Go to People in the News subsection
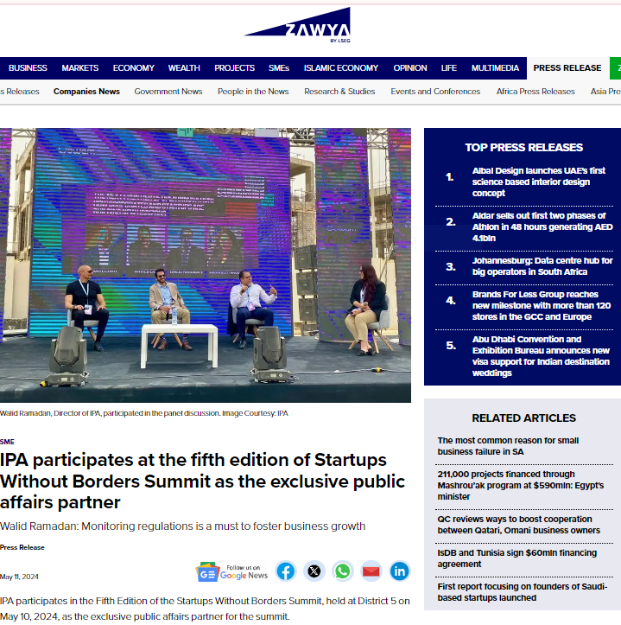This screenshot has height=625, width=621. (253, 92)
